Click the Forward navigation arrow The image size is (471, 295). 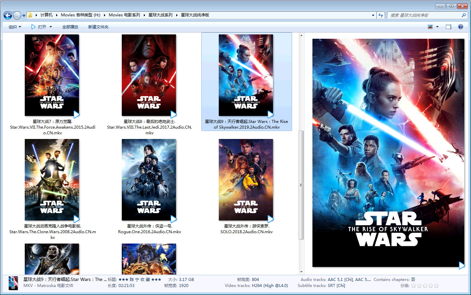(17, 15)
